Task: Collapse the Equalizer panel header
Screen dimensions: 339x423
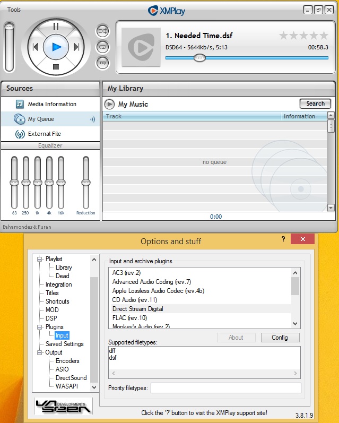Action: click(x=50, y=145)
